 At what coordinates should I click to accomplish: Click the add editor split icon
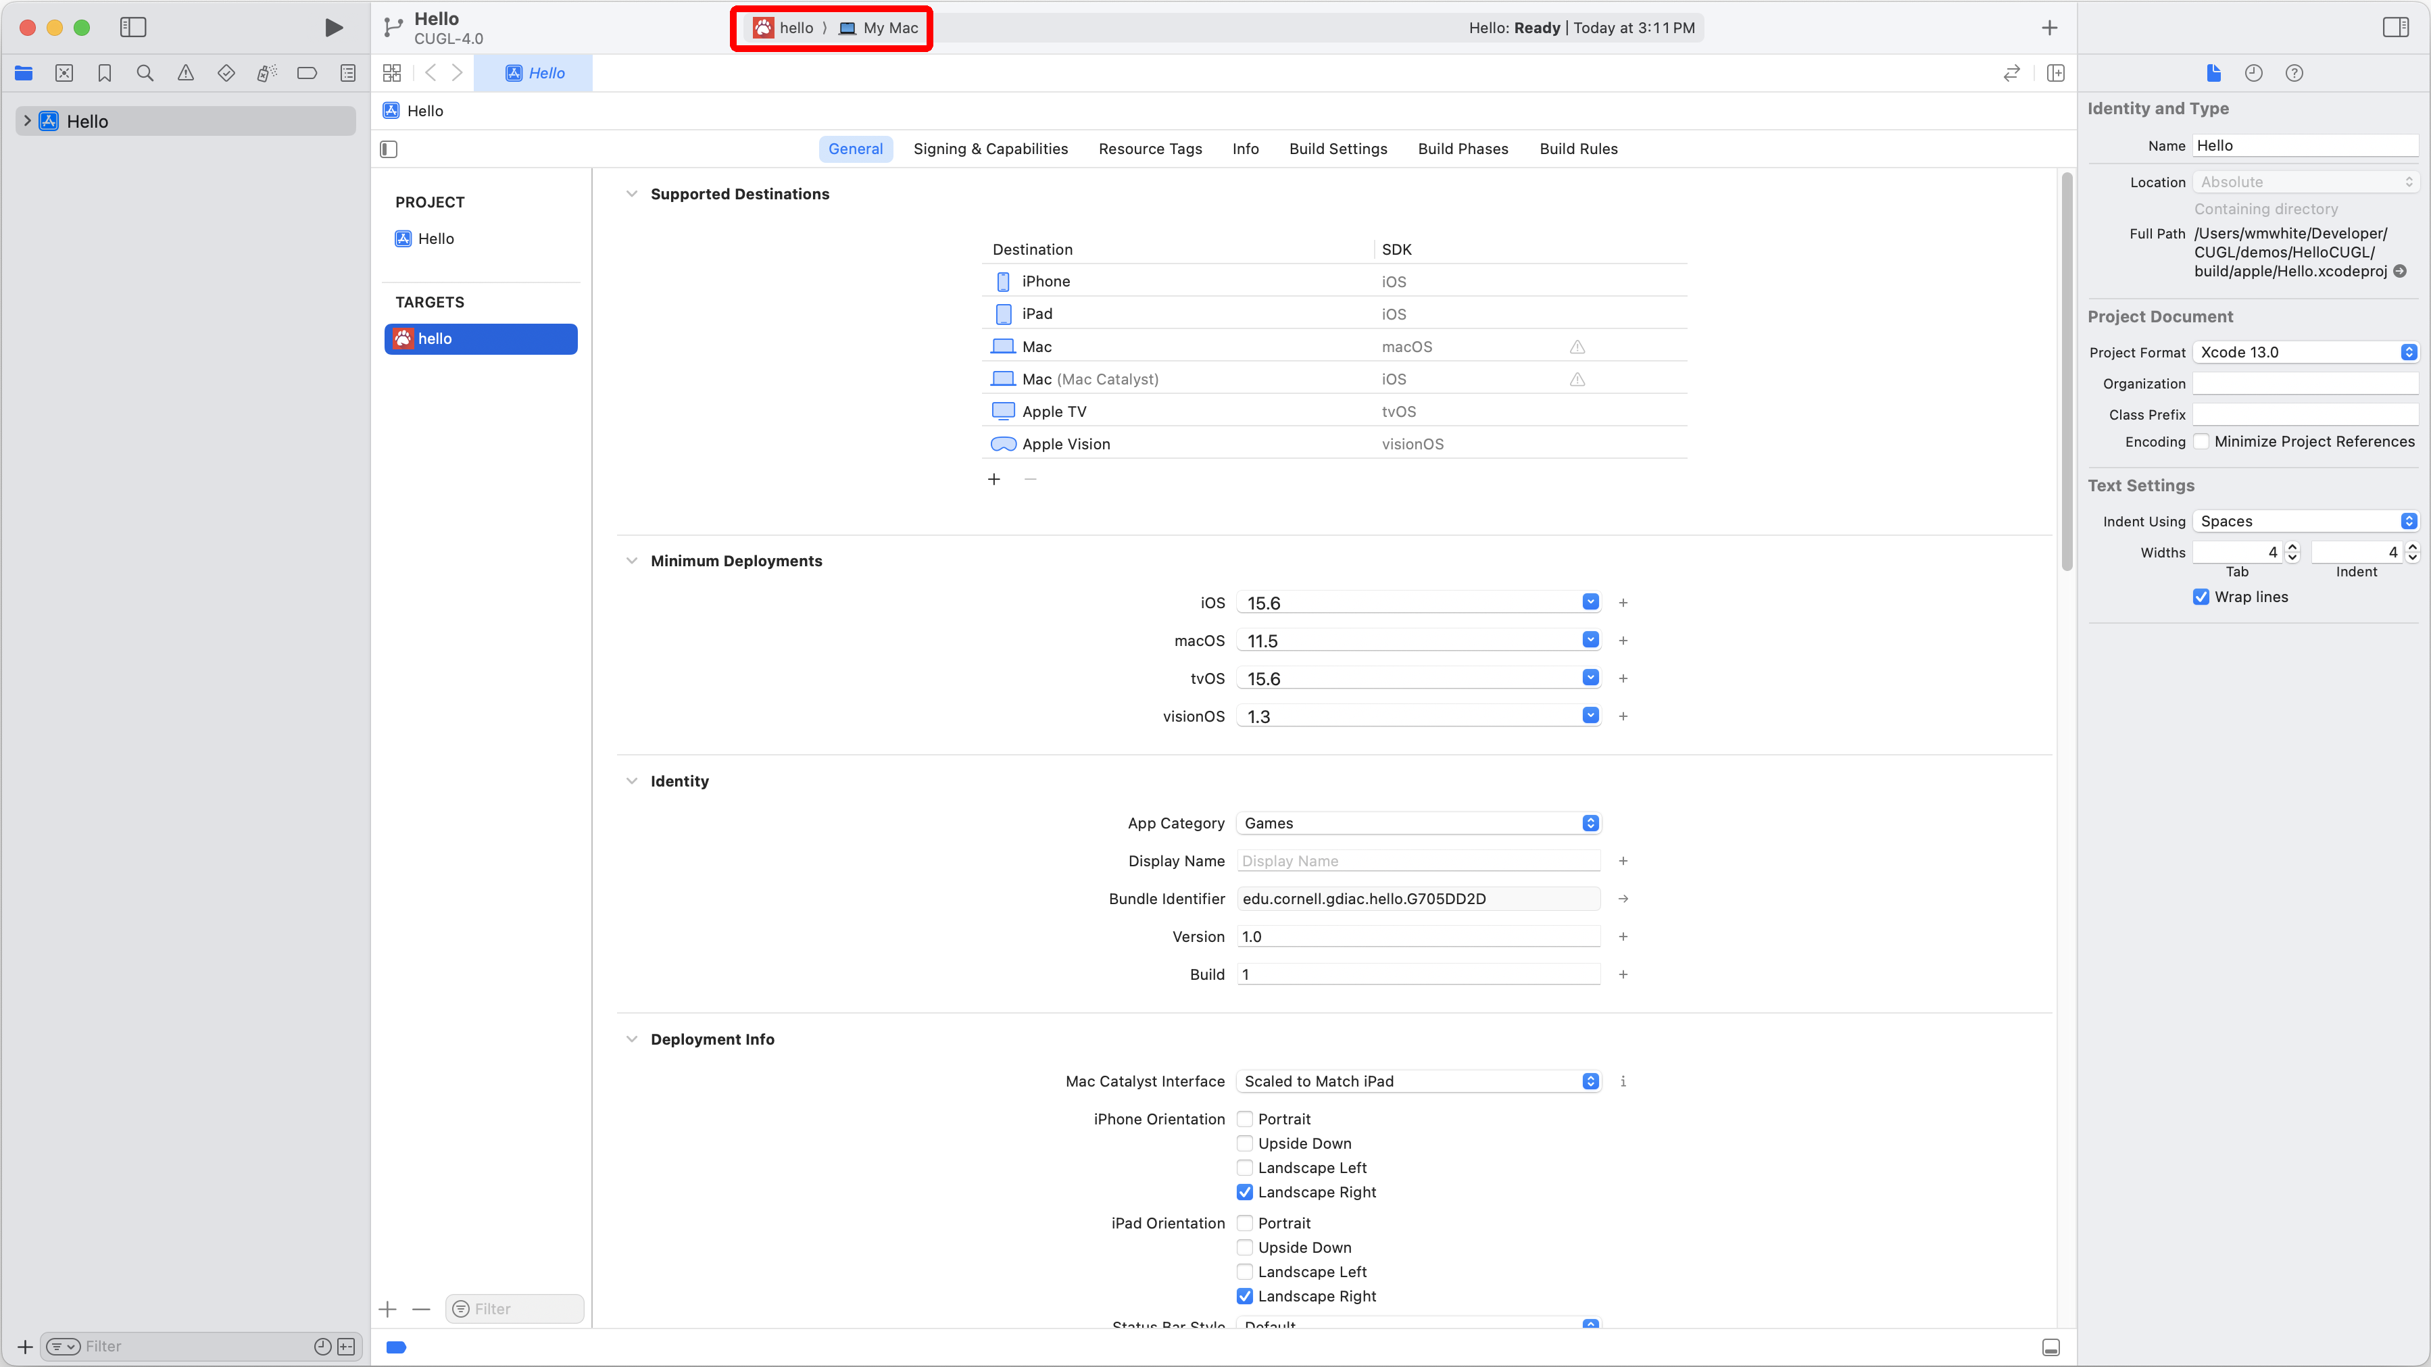pos(2055,73)
